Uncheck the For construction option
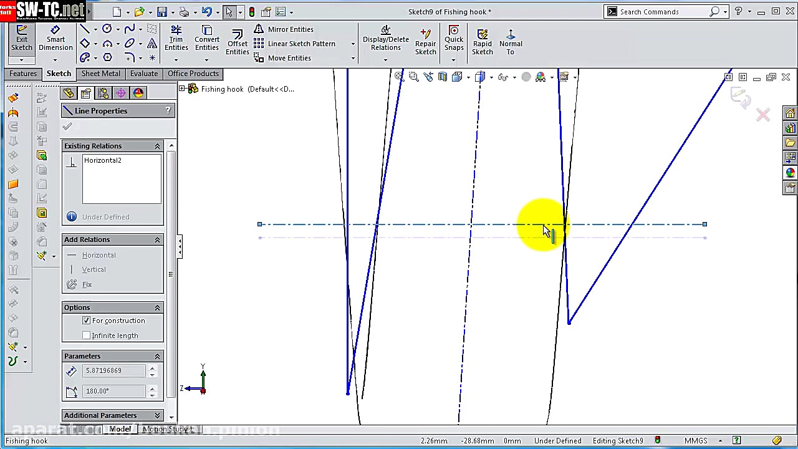 [x=87, y=320]
